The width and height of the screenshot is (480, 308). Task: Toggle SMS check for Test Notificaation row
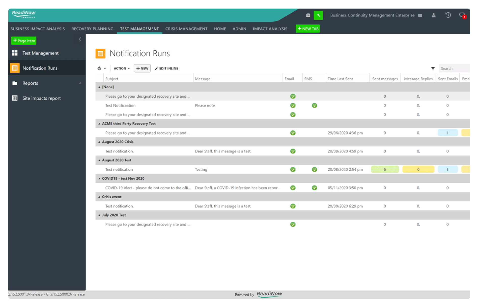pos(314,105)
